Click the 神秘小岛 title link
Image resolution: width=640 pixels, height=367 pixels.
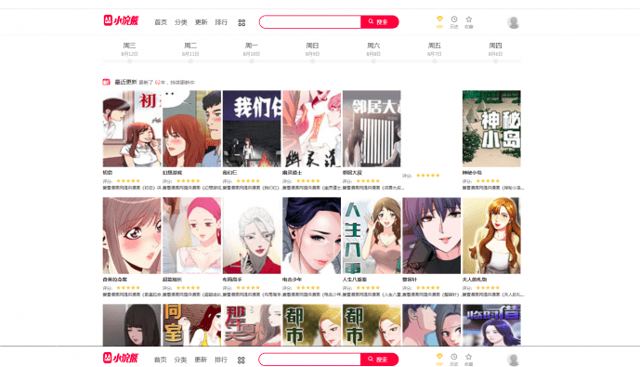[472, 173]
